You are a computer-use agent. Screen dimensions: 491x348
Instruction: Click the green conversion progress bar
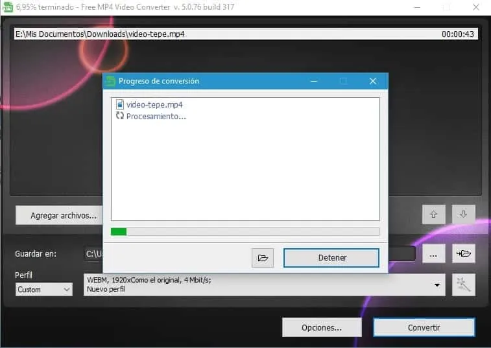pos(245,231)
